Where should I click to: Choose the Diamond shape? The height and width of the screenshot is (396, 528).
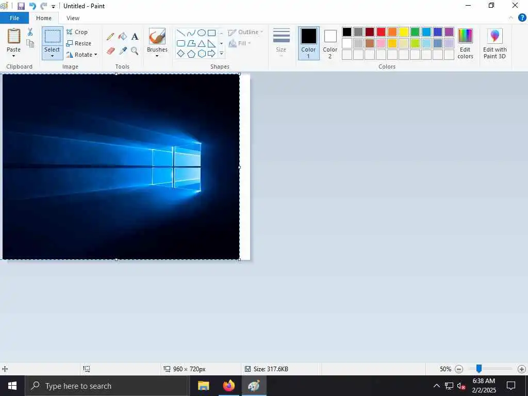pos(181,54)
